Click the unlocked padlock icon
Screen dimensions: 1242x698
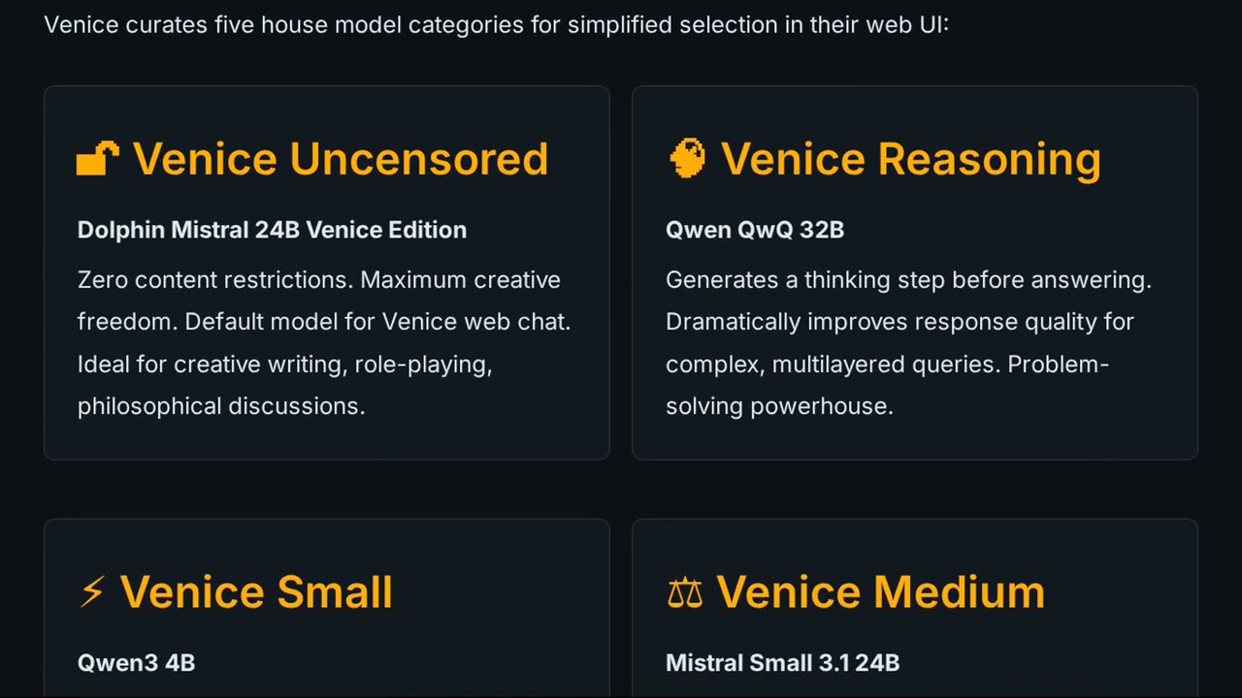(97, 158)
